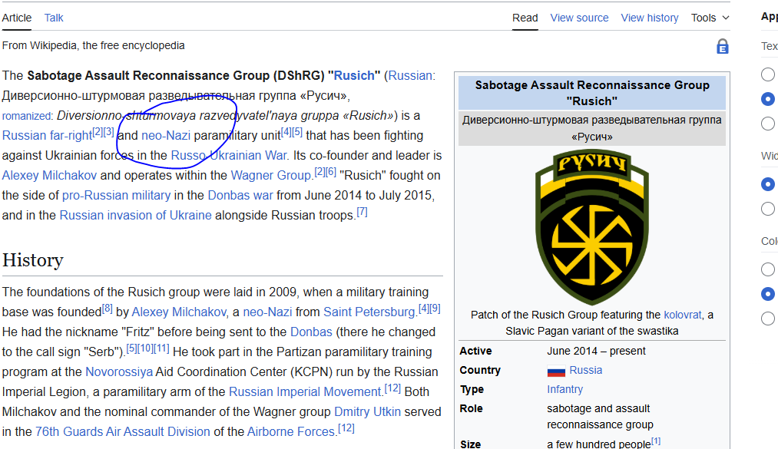Click the 'June 2014 – present' active value
778x449 pixels.
[x=596, y=351]
